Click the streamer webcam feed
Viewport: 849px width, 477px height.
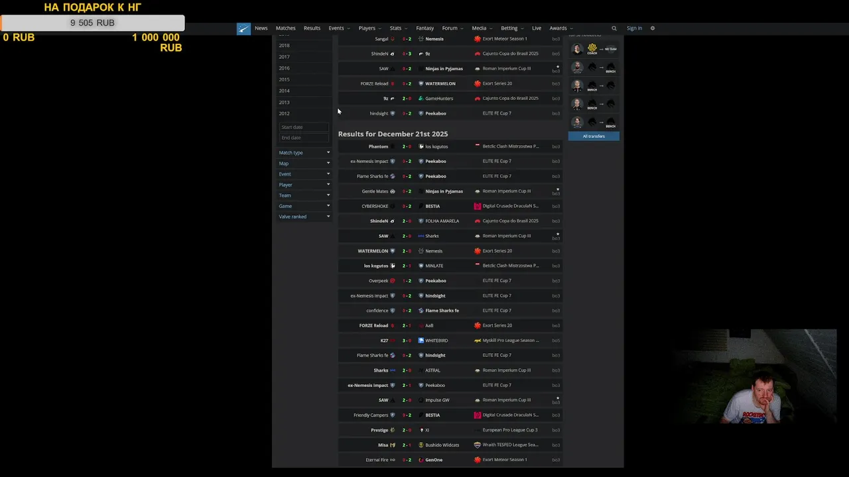[x=755, y=376]
